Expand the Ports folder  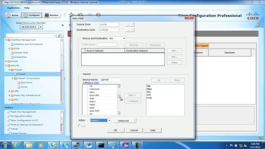click(9, 48)
